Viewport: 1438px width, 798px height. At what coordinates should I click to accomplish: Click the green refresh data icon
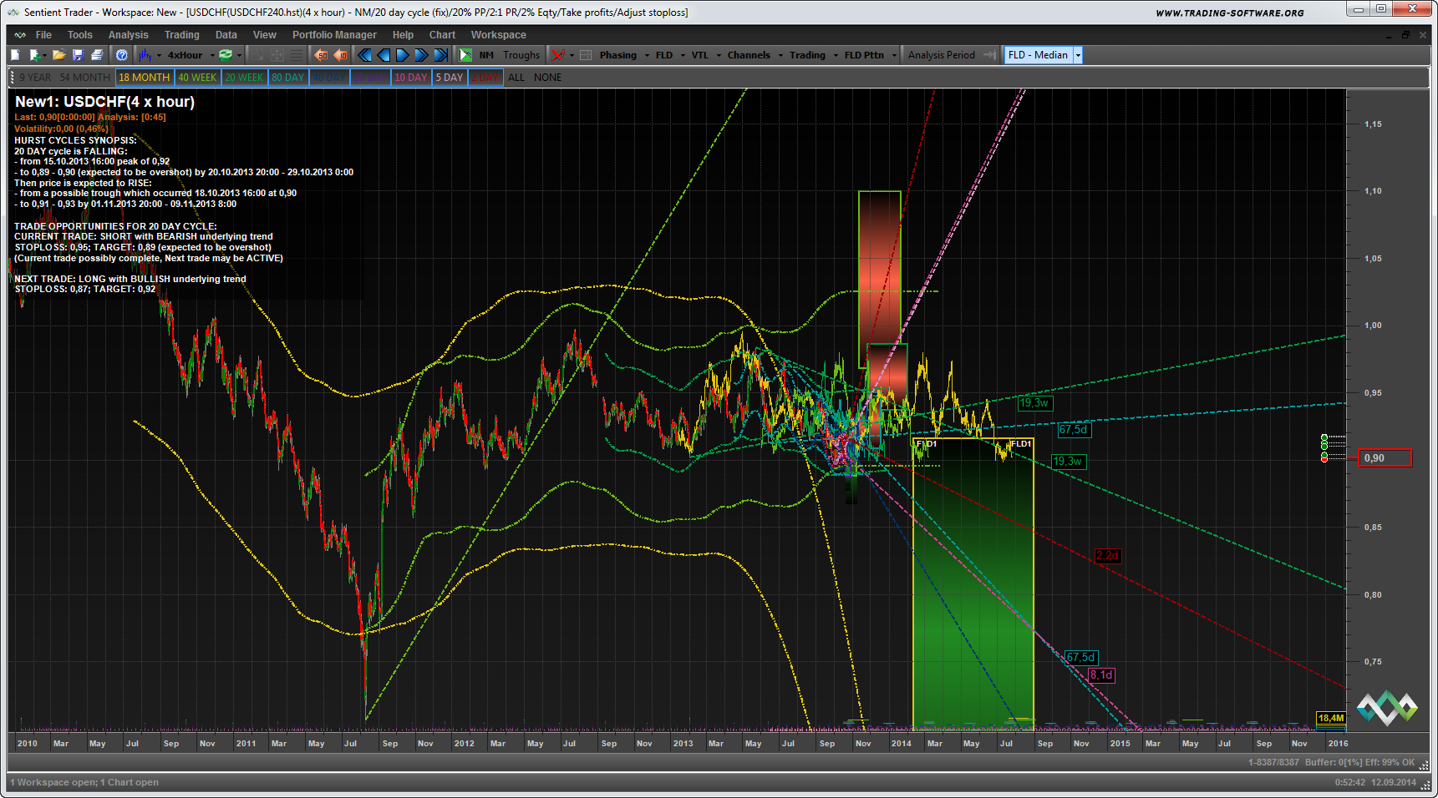(226, 55)
